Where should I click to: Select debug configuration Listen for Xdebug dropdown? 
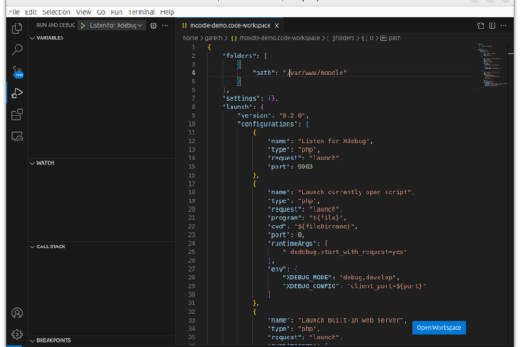click(116, 25)
